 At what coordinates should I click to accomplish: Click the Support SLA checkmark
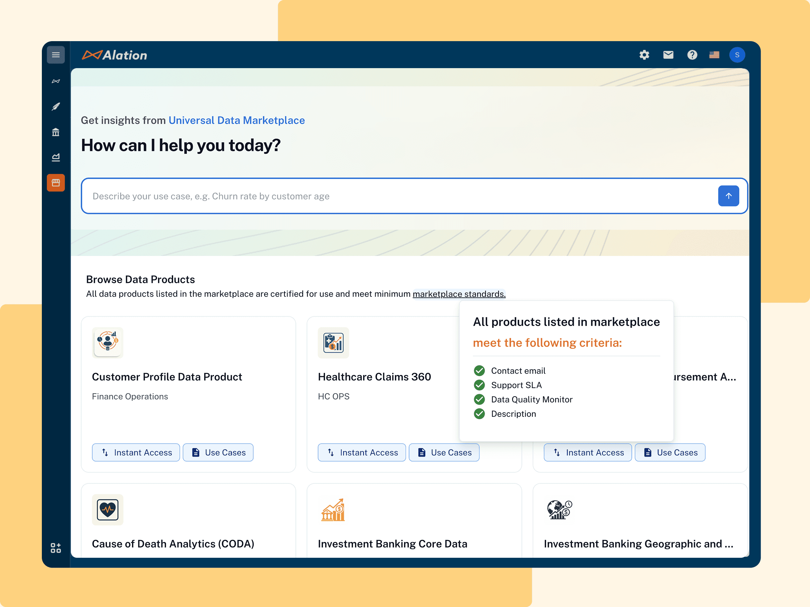coord(479,385)
